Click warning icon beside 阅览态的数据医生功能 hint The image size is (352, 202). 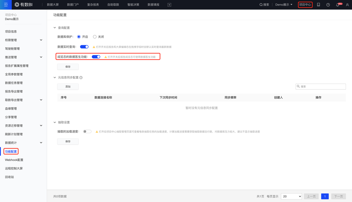click(106, 57)
